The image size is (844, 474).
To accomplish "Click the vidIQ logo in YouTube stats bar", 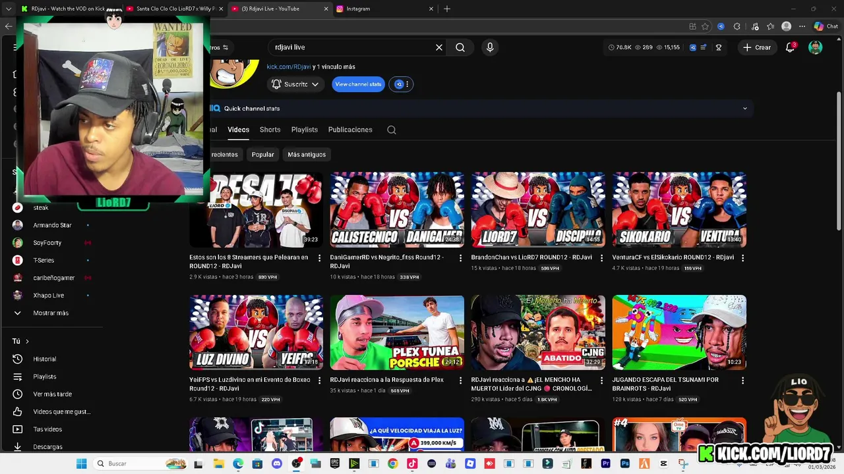I will click(x=692, y=47).
